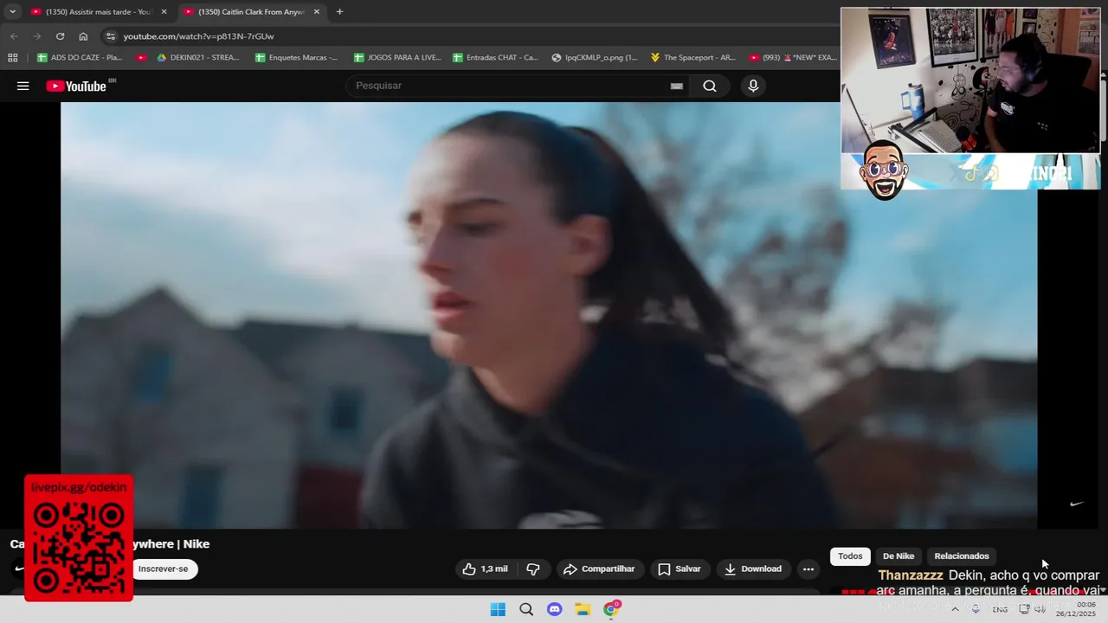Open the tab search dropdown arrow
Viewport: 1108px width, 623px height.
(12, 12)
